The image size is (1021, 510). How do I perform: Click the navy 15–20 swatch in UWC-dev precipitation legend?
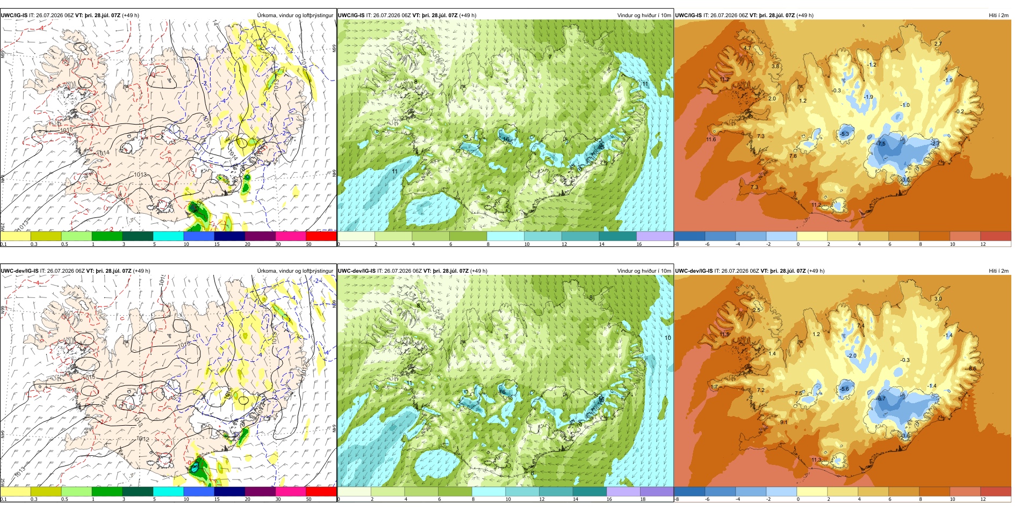click(229, 491)
